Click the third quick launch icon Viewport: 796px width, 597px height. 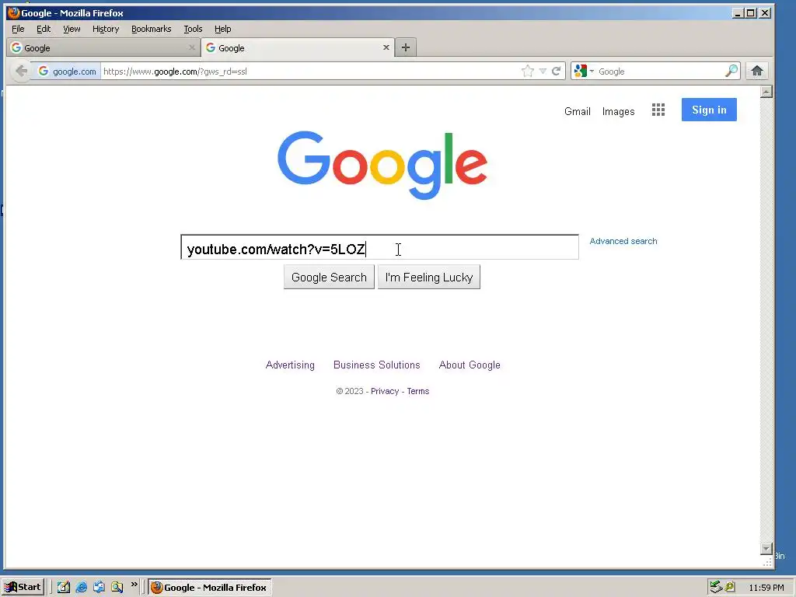[99, 588]
